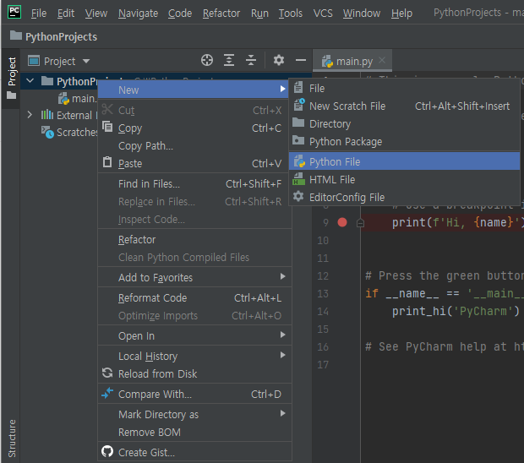
Task: Click on the print_hi('PyCharm') code line
Action: tap(456, 311)
